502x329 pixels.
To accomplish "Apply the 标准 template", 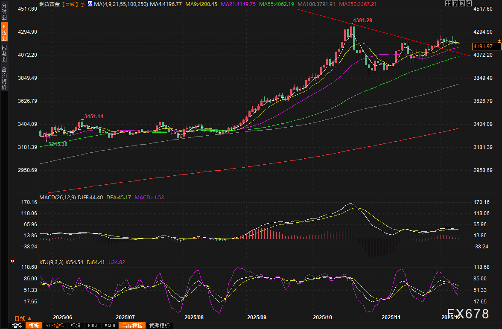I will pyautogui.click(x=76, y=326).
